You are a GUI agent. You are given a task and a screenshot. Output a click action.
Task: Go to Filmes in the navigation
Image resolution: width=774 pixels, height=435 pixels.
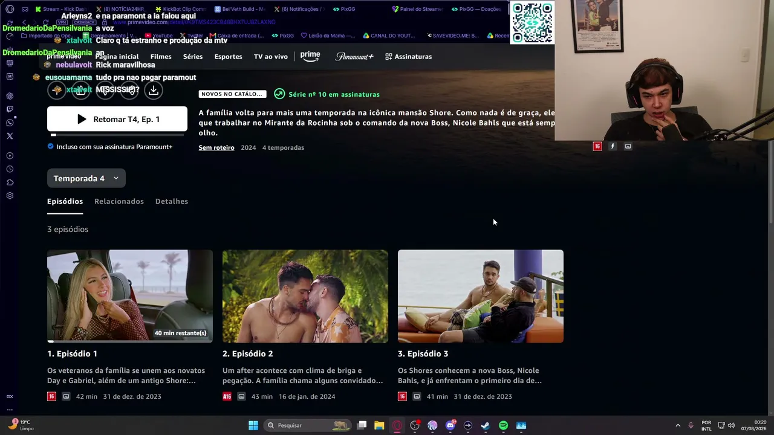[x=161, y=56]
